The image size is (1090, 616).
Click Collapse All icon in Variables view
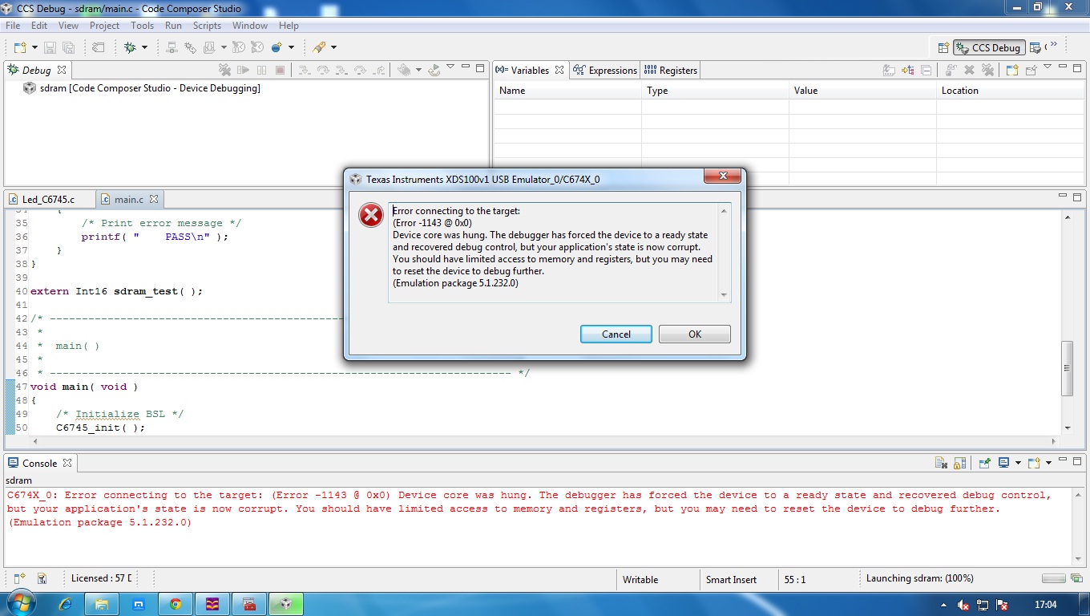click(926, 70)
